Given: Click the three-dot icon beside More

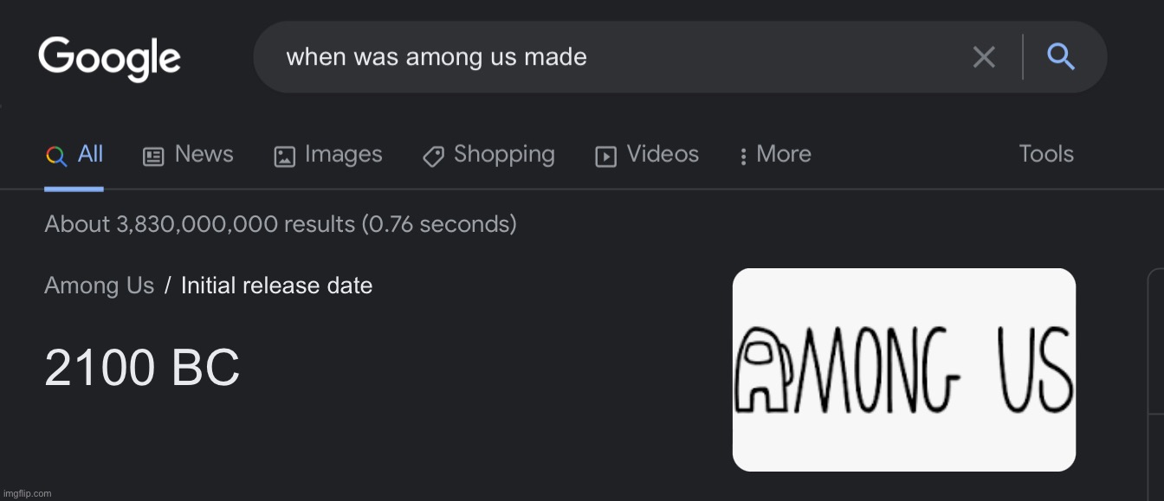Looking at the screenshot, I should tap(743, 157).
